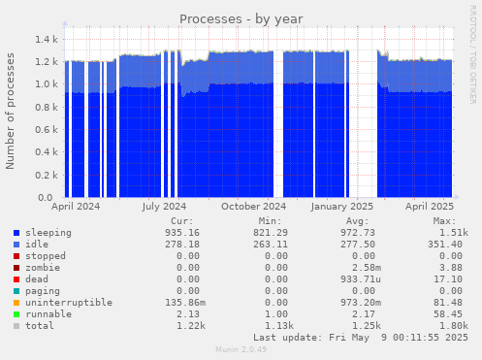Click idle average value 277.50
Screen dimensions: 482x360
[358, 245]
